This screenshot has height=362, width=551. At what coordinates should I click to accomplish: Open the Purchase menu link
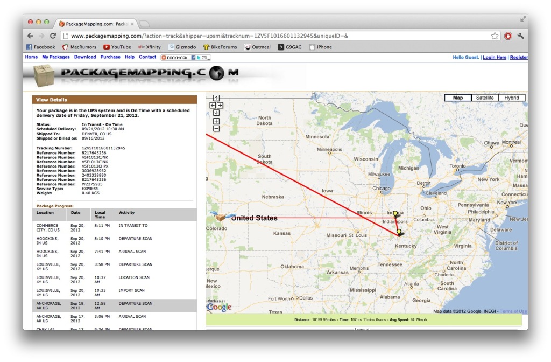(110, 57)
